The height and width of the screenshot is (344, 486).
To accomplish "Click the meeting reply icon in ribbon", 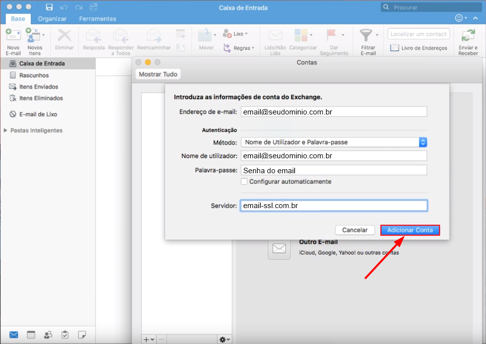I will point(180,33).
